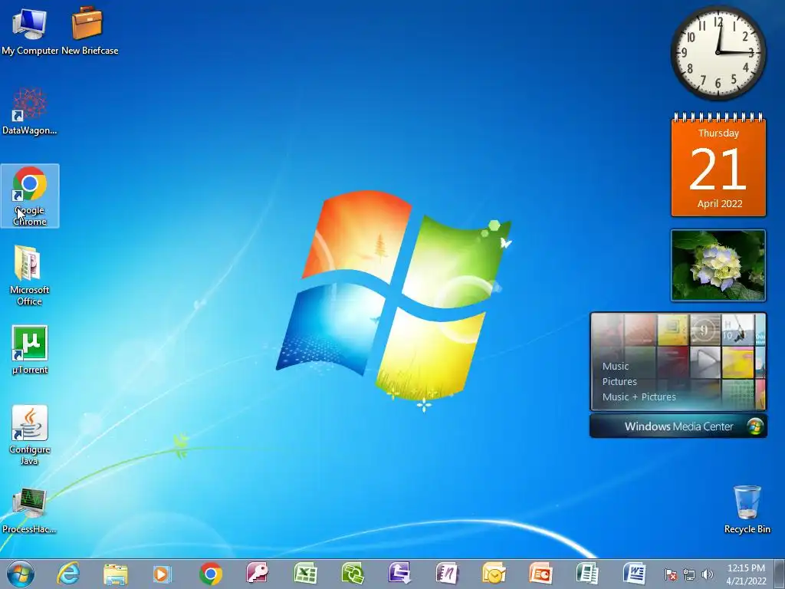Image resolution: width=785 pixels, height=589 pixels.
Task: Open Microsoft OneNote from taskbar
Action: [447, 574]
